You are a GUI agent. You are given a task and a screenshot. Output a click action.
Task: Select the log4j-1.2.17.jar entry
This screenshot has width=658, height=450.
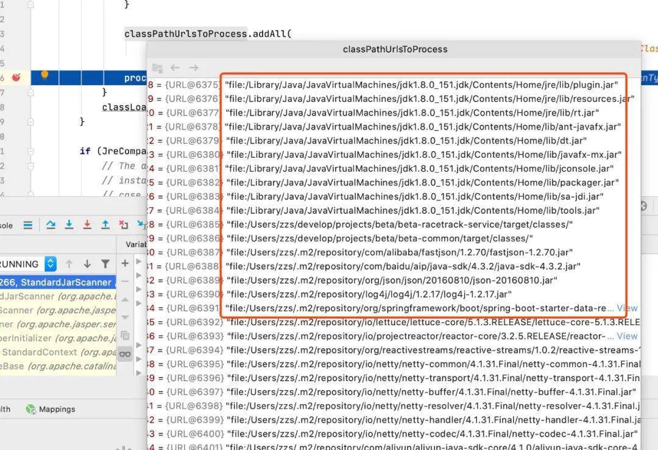click(x=394, y=294)
